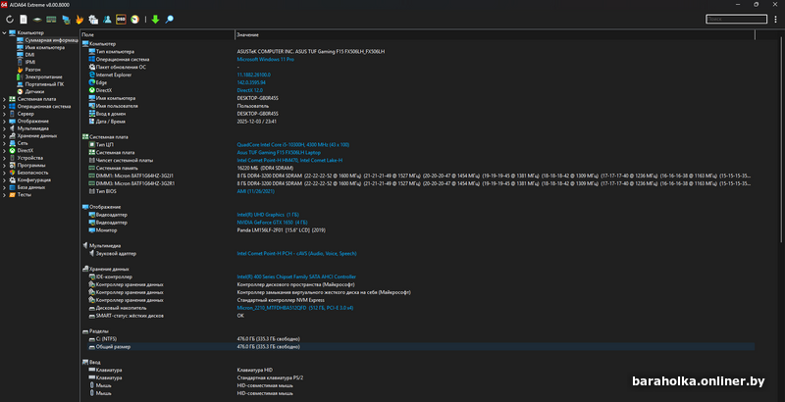Click the Компьютер section header icon in list
Viewport: 785px width, 402px height.
[85, 43]
